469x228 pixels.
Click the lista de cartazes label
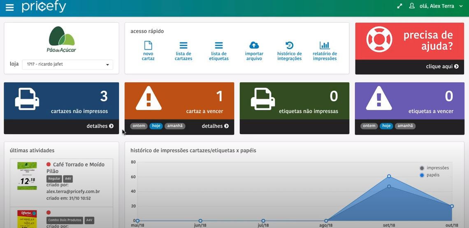pos(183,56)
